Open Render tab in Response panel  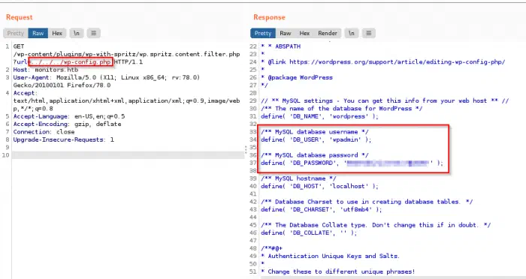pyautogui.click(x=328, y=33)
